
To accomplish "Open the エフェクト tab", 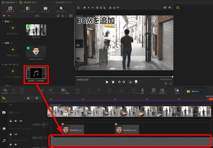I will 61,10.
